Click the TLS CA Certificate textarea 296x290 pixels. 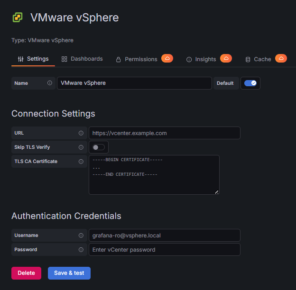click(x=154, y=175)
